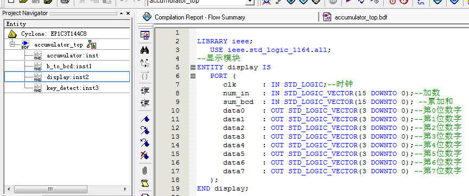This screenshot has height=196, width=469.
Task: Click the insert template scroll icon
Action: click(145, 183)
